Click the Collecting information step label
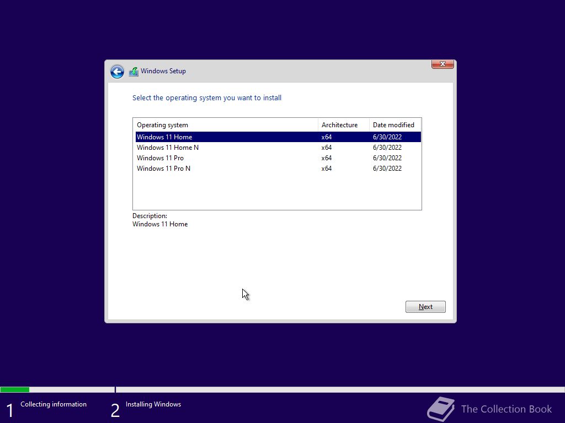The image size is (565, 423). point(54,404)
